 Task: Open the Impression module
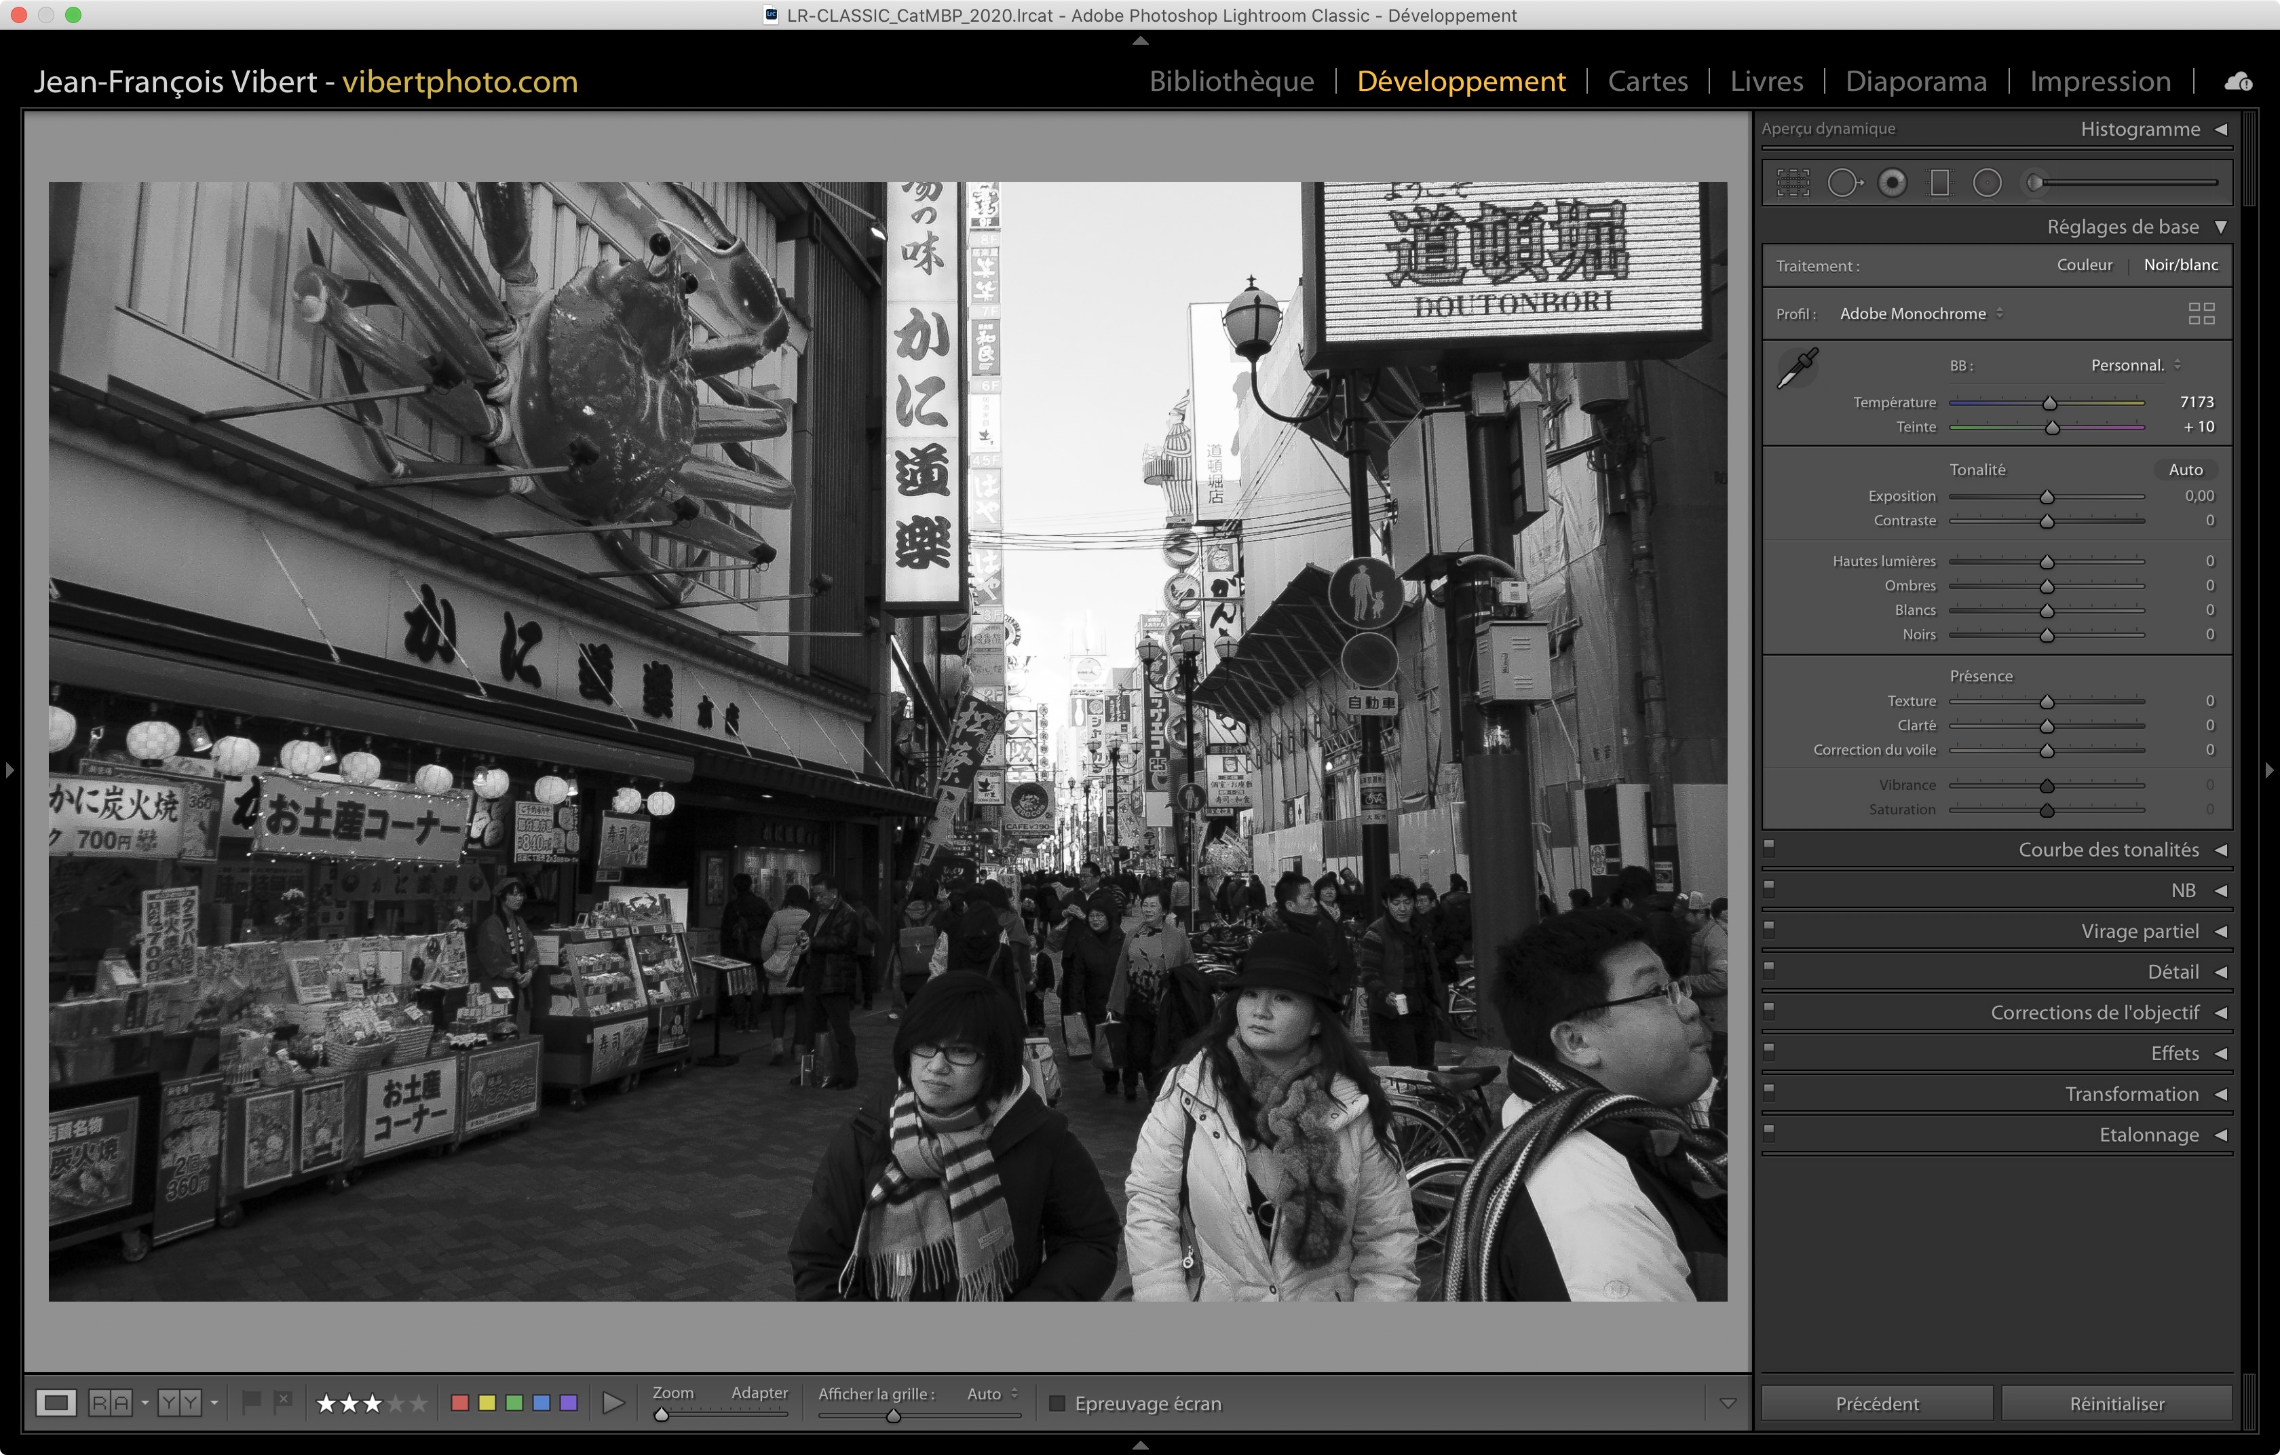point(2099,81)
